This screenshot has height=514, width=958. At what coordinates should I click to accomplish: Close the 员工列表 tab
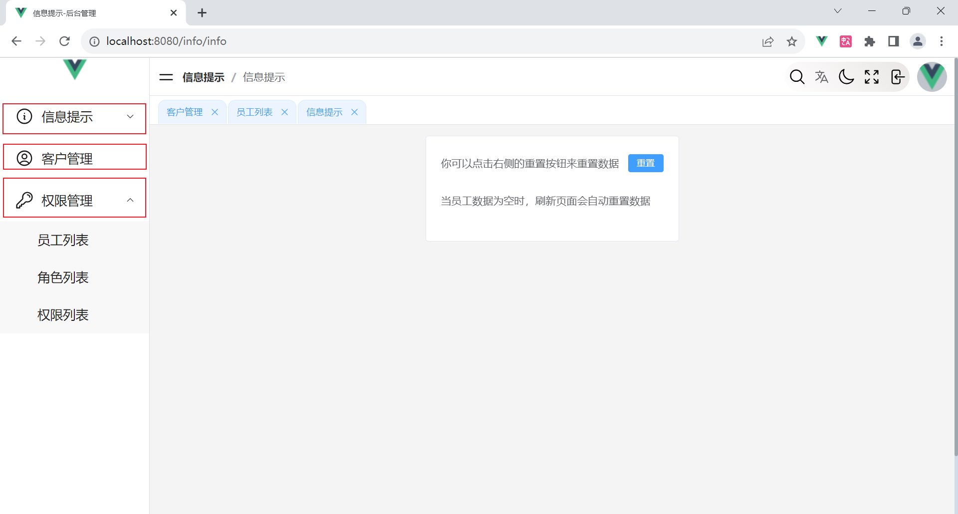[x=285, y=112]
